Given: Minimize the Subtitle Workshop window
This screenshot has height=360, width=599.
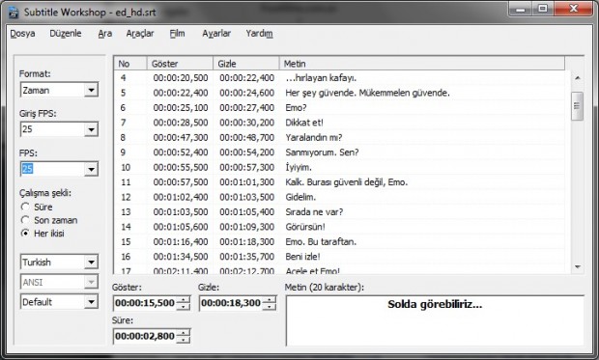Looking at the screenshot, I should 521,9.
